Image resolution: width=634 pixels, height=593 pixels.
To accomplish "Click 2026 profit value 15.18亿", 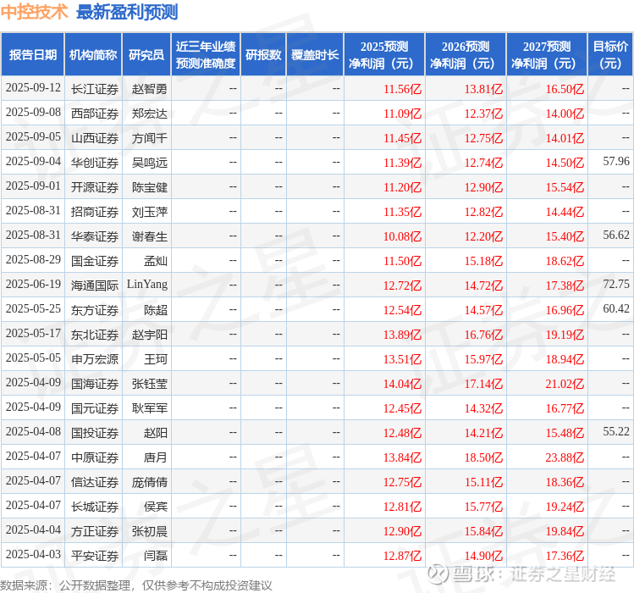I will pyautogui.click(x=483, y=261).
